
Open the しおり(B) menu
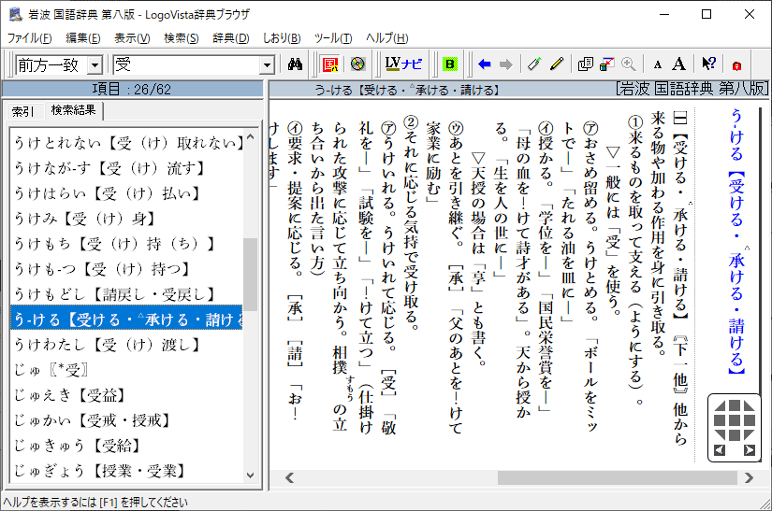(281, 38)
